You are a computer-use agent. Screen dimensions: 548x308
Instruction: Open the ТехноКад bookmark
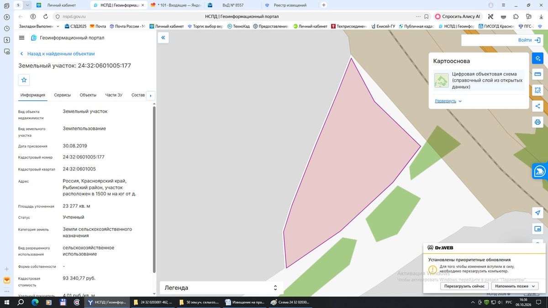(x=238, y=26)
